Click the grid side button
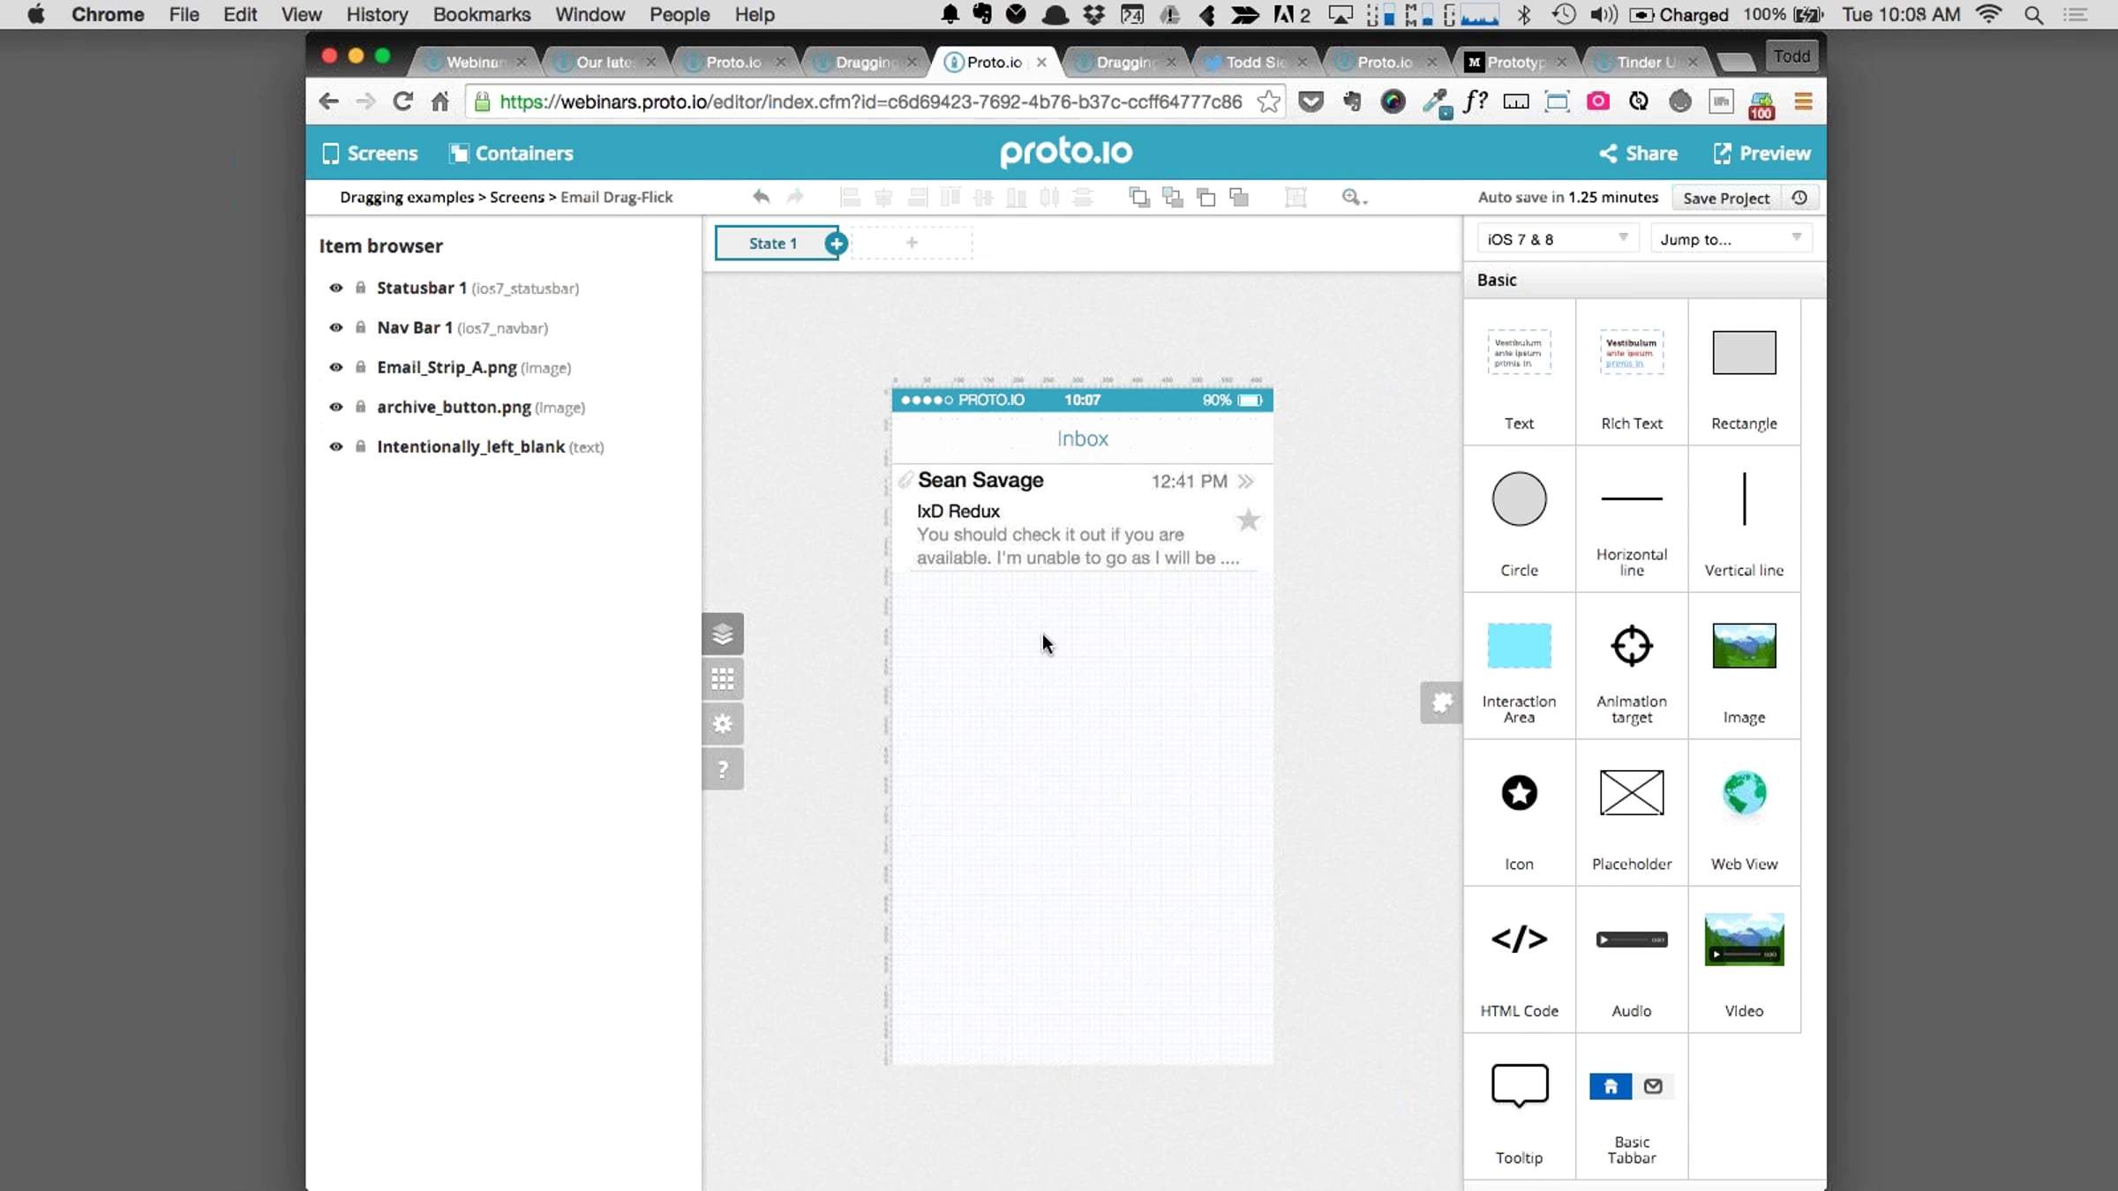 click(723, 678)
